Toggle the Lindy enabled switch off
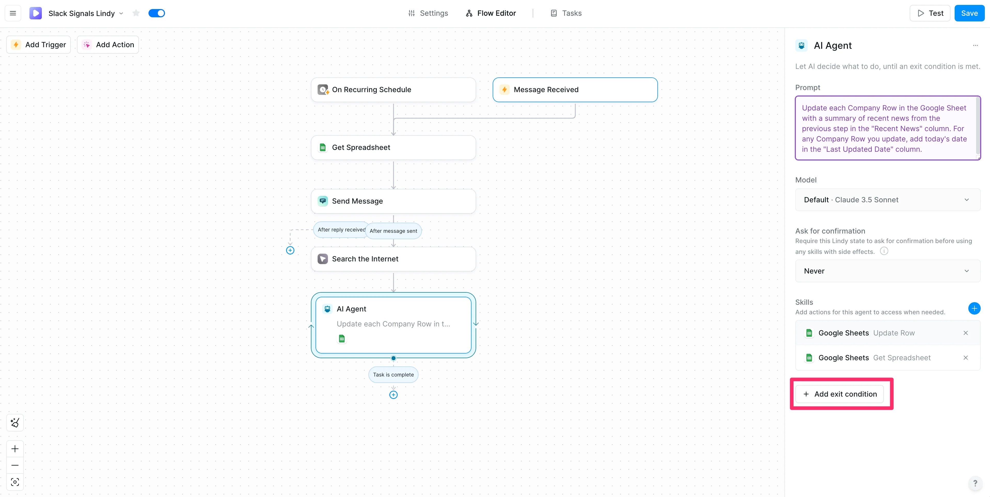Screen dimensions: 990x497 [156, 13]
